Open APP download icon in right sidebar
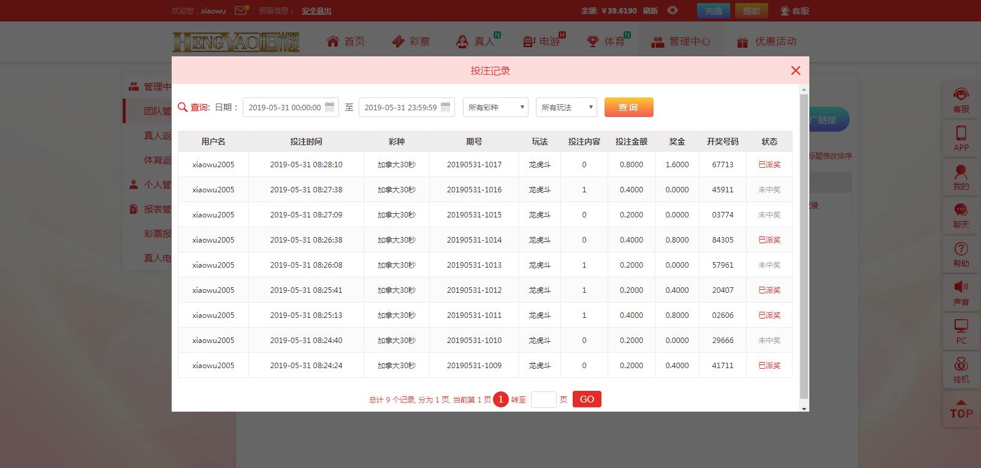981x468 pixels. click(x=961, y=138)
